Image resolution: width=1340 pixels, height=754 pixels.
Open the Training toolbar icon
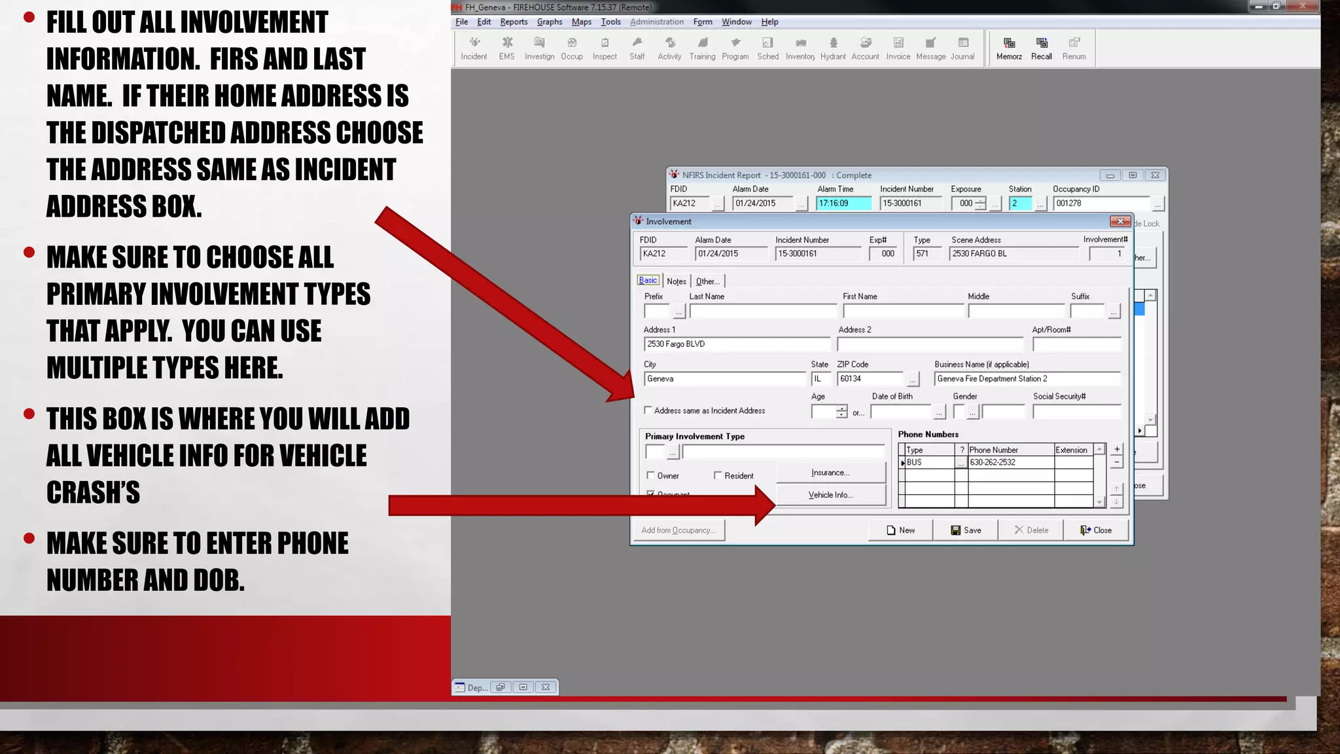[x=702, y=48]
